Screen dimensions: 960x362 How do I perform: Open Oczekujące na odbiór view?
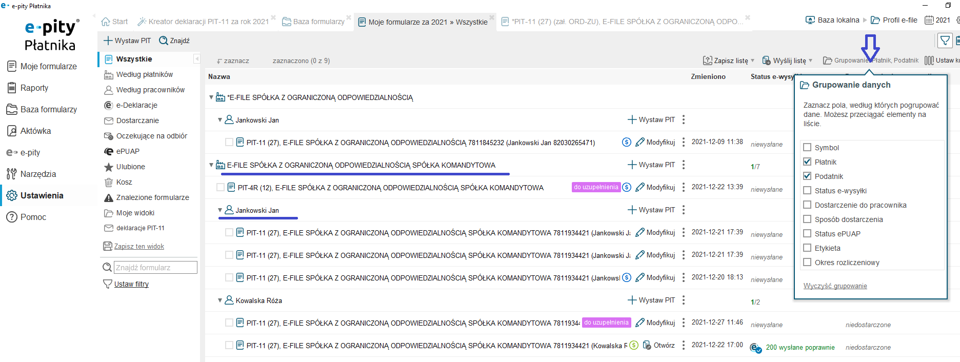coord(146,136)
